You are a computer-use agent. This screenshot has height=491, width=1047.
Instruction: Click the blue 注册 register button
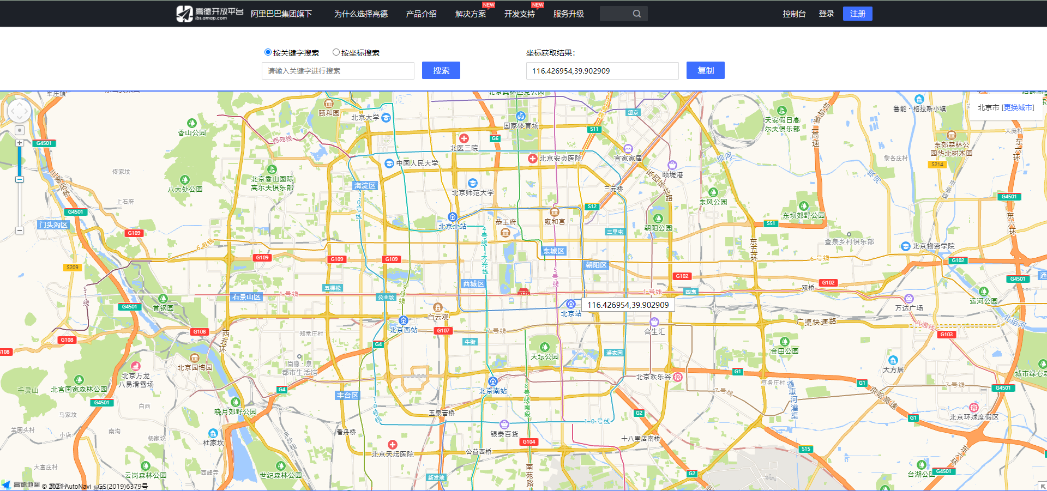point(858,14)
